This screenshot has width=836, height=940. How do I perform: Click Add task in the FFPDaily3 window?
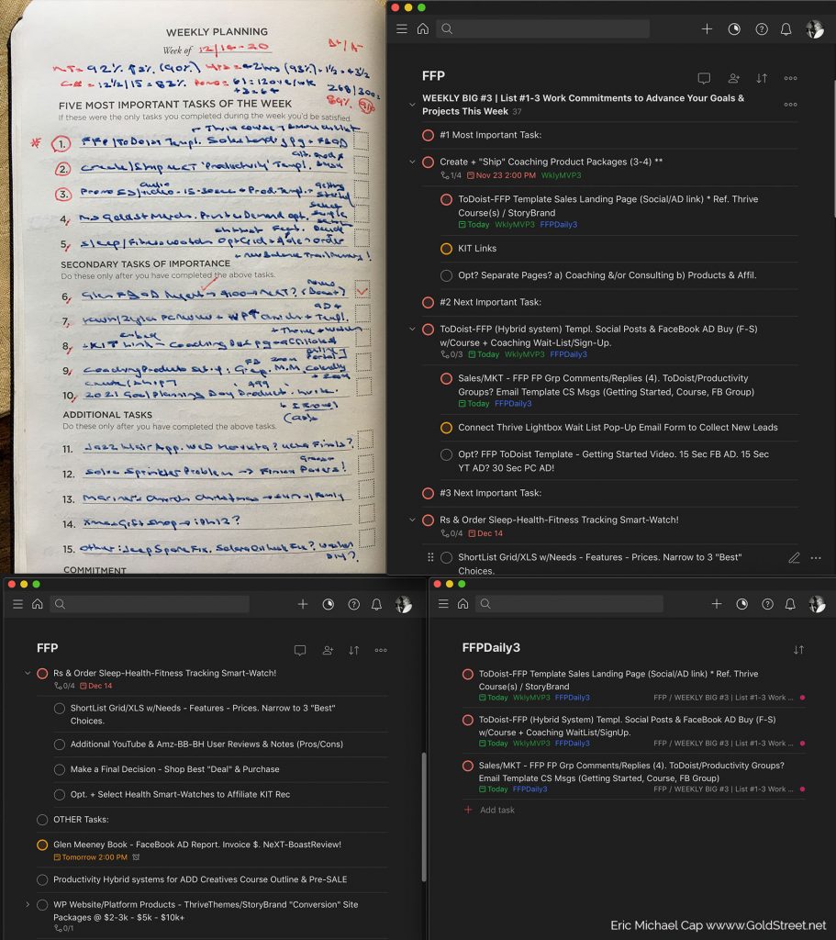coord(496,811)
